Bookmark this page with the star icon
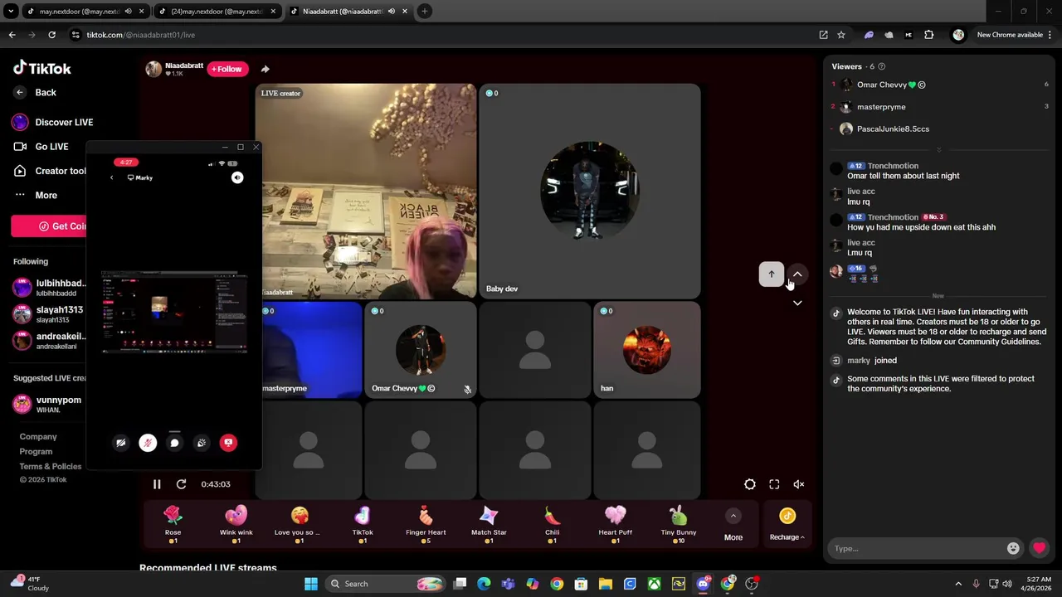 tap(841, 35)
